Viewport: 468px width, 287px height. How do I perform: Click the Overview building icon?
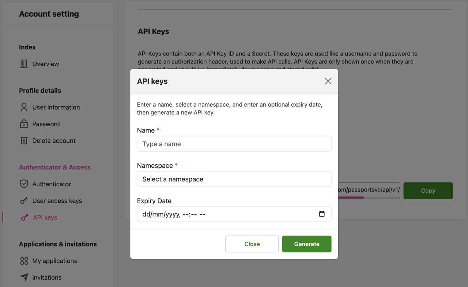tap(24, 64)
